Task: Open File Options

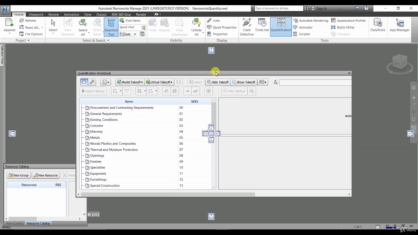Action: tap(31, 34)
